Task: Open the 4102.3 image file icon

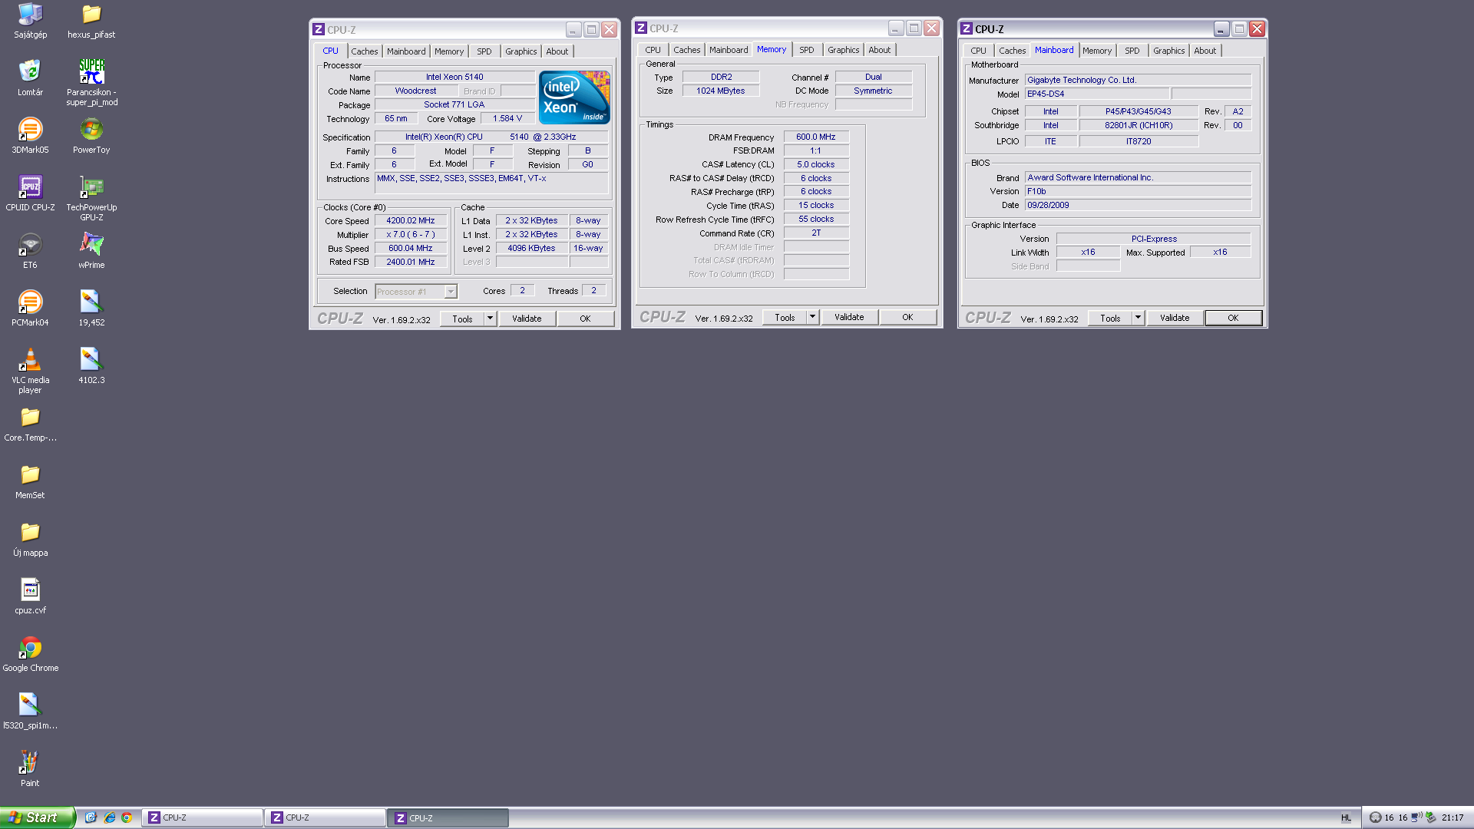Action: (x=91, y=359)
